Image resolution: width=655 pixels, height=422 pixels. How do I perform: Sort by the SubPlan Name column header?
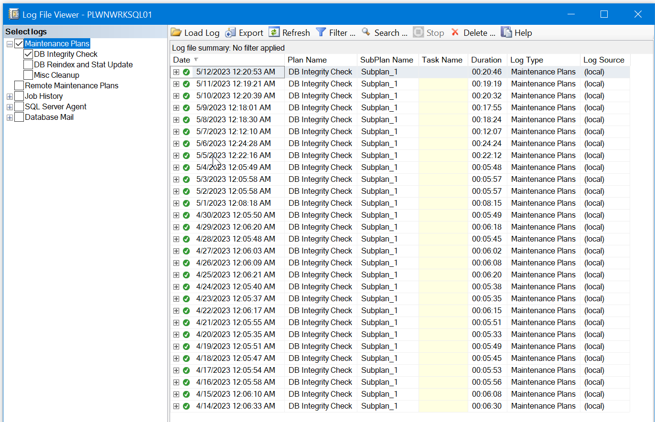[388, 60]
